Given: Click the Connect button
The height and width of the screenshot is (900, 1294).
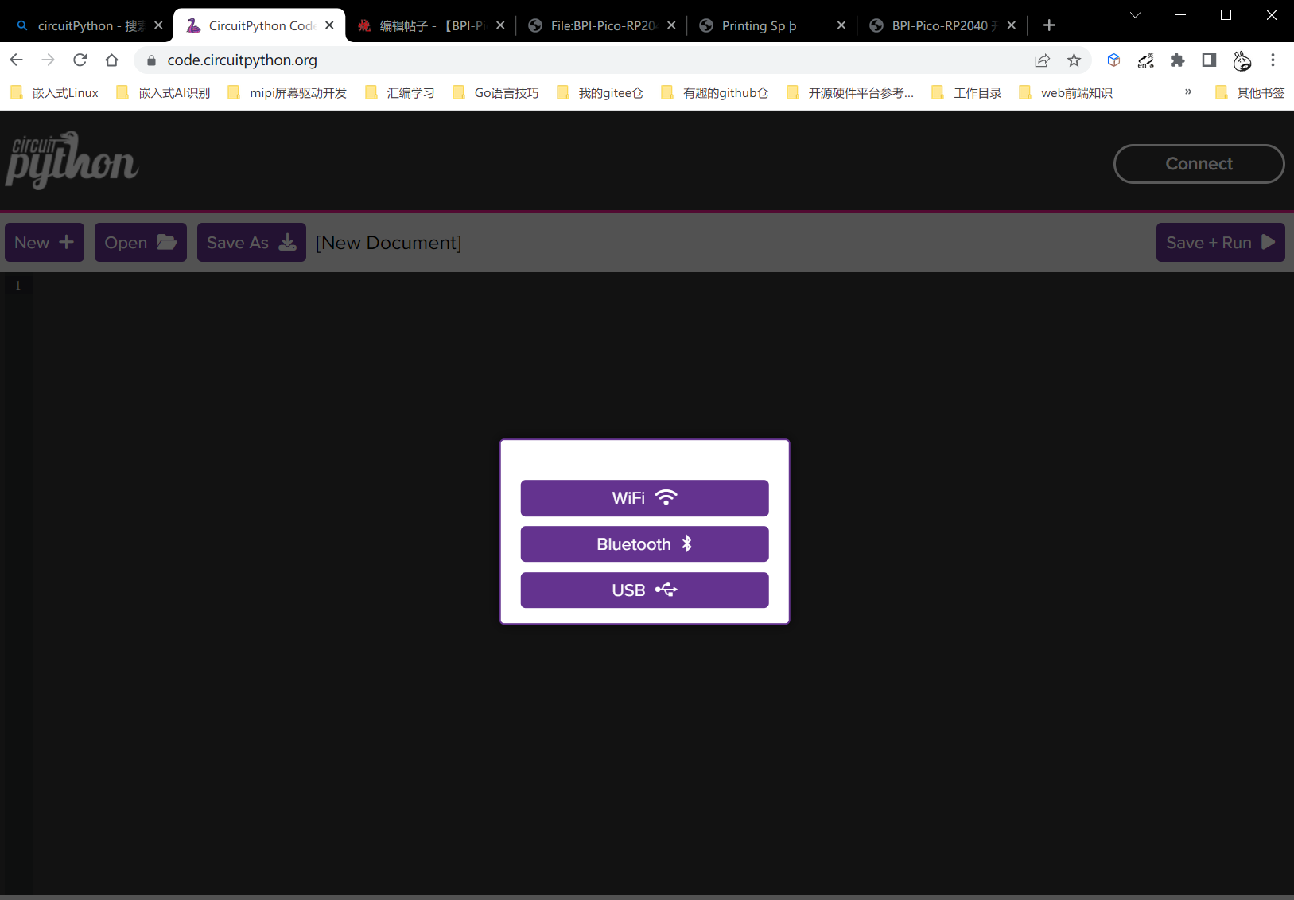Looking at the screenshot, I should click(1199, 164).
